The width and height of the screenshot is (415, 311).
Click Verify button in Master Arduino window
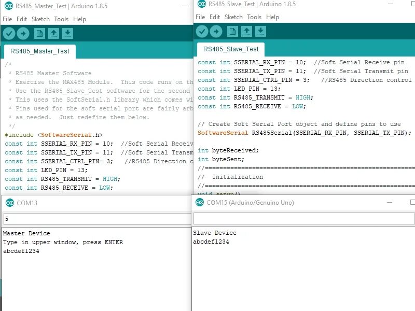coord(9,33)
